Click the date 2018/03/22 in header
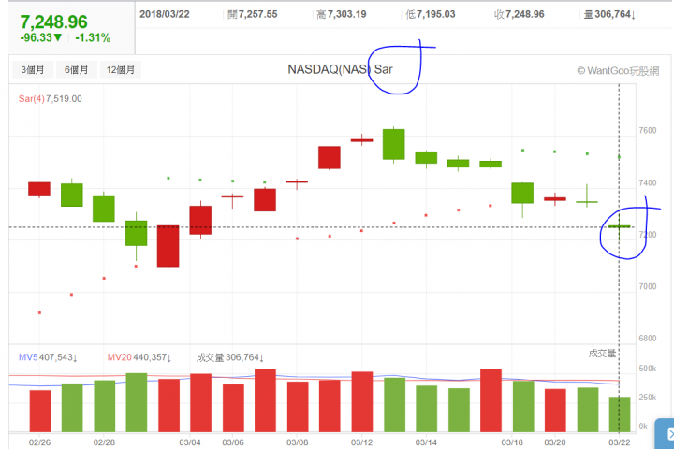 click(165, 14)
